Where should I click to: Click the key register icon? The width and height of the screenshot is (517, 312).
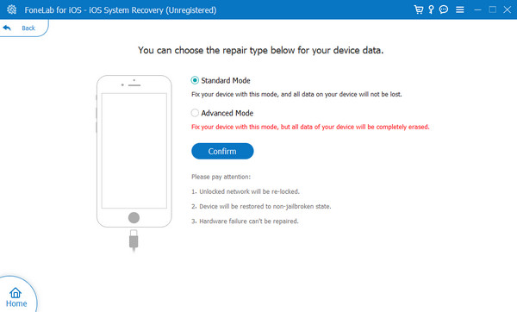point(431,9)
